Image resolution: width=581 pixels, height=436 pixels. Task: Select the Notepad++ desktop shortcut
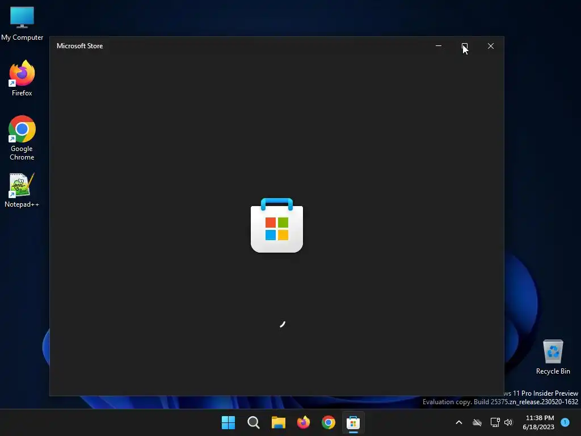pyautogui.click(x=22, y=190)
